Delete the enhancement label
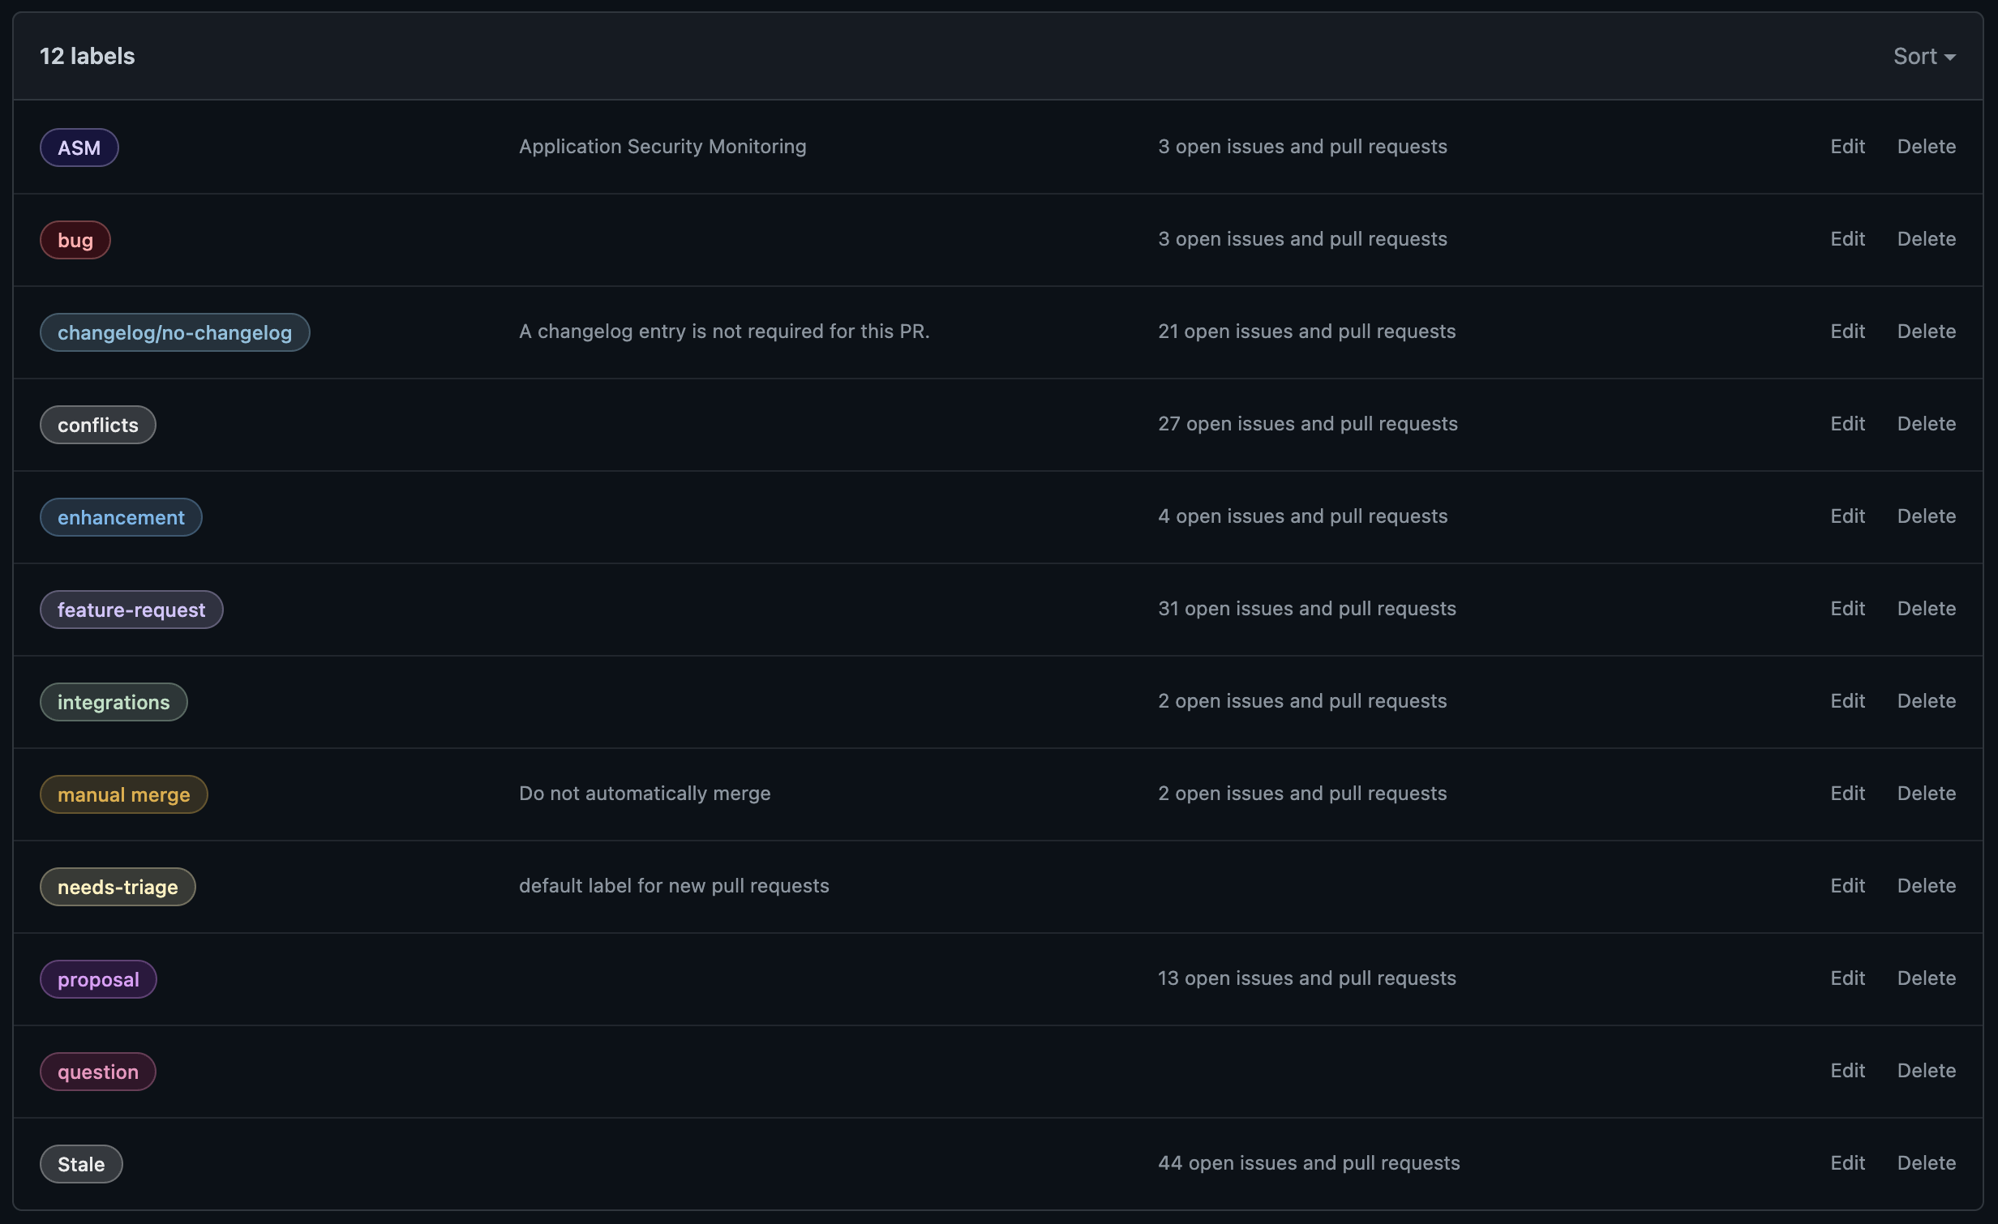The image size is (1998, 1224). 1926,516
